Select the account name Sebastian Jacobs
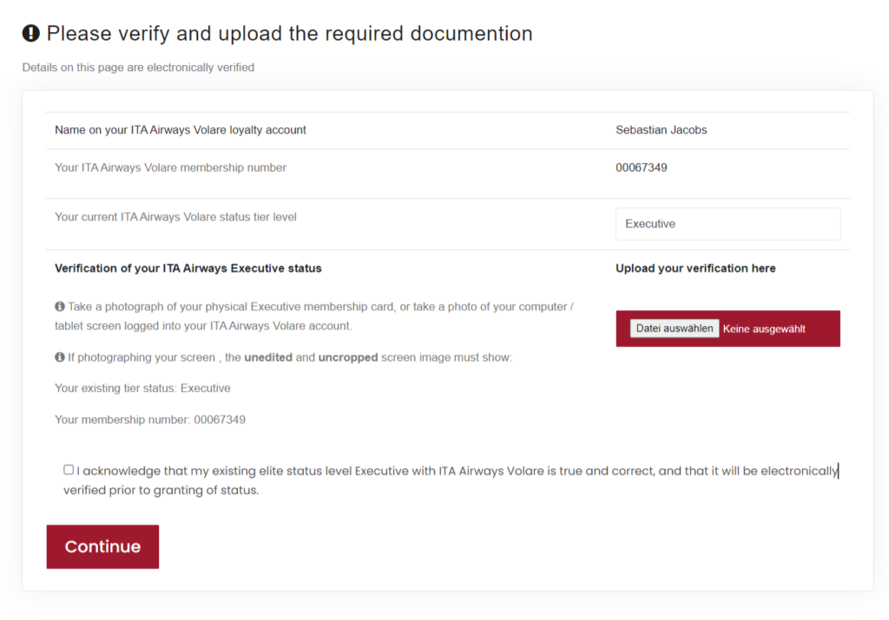The height and width of the screenshot is (620, 889). click(x=661, y=130)
